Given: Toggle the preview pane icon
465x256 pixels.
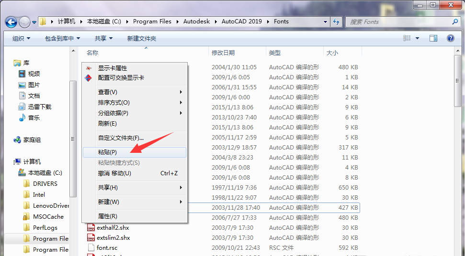Looking at the screenshot, I should tap(433, 38).
